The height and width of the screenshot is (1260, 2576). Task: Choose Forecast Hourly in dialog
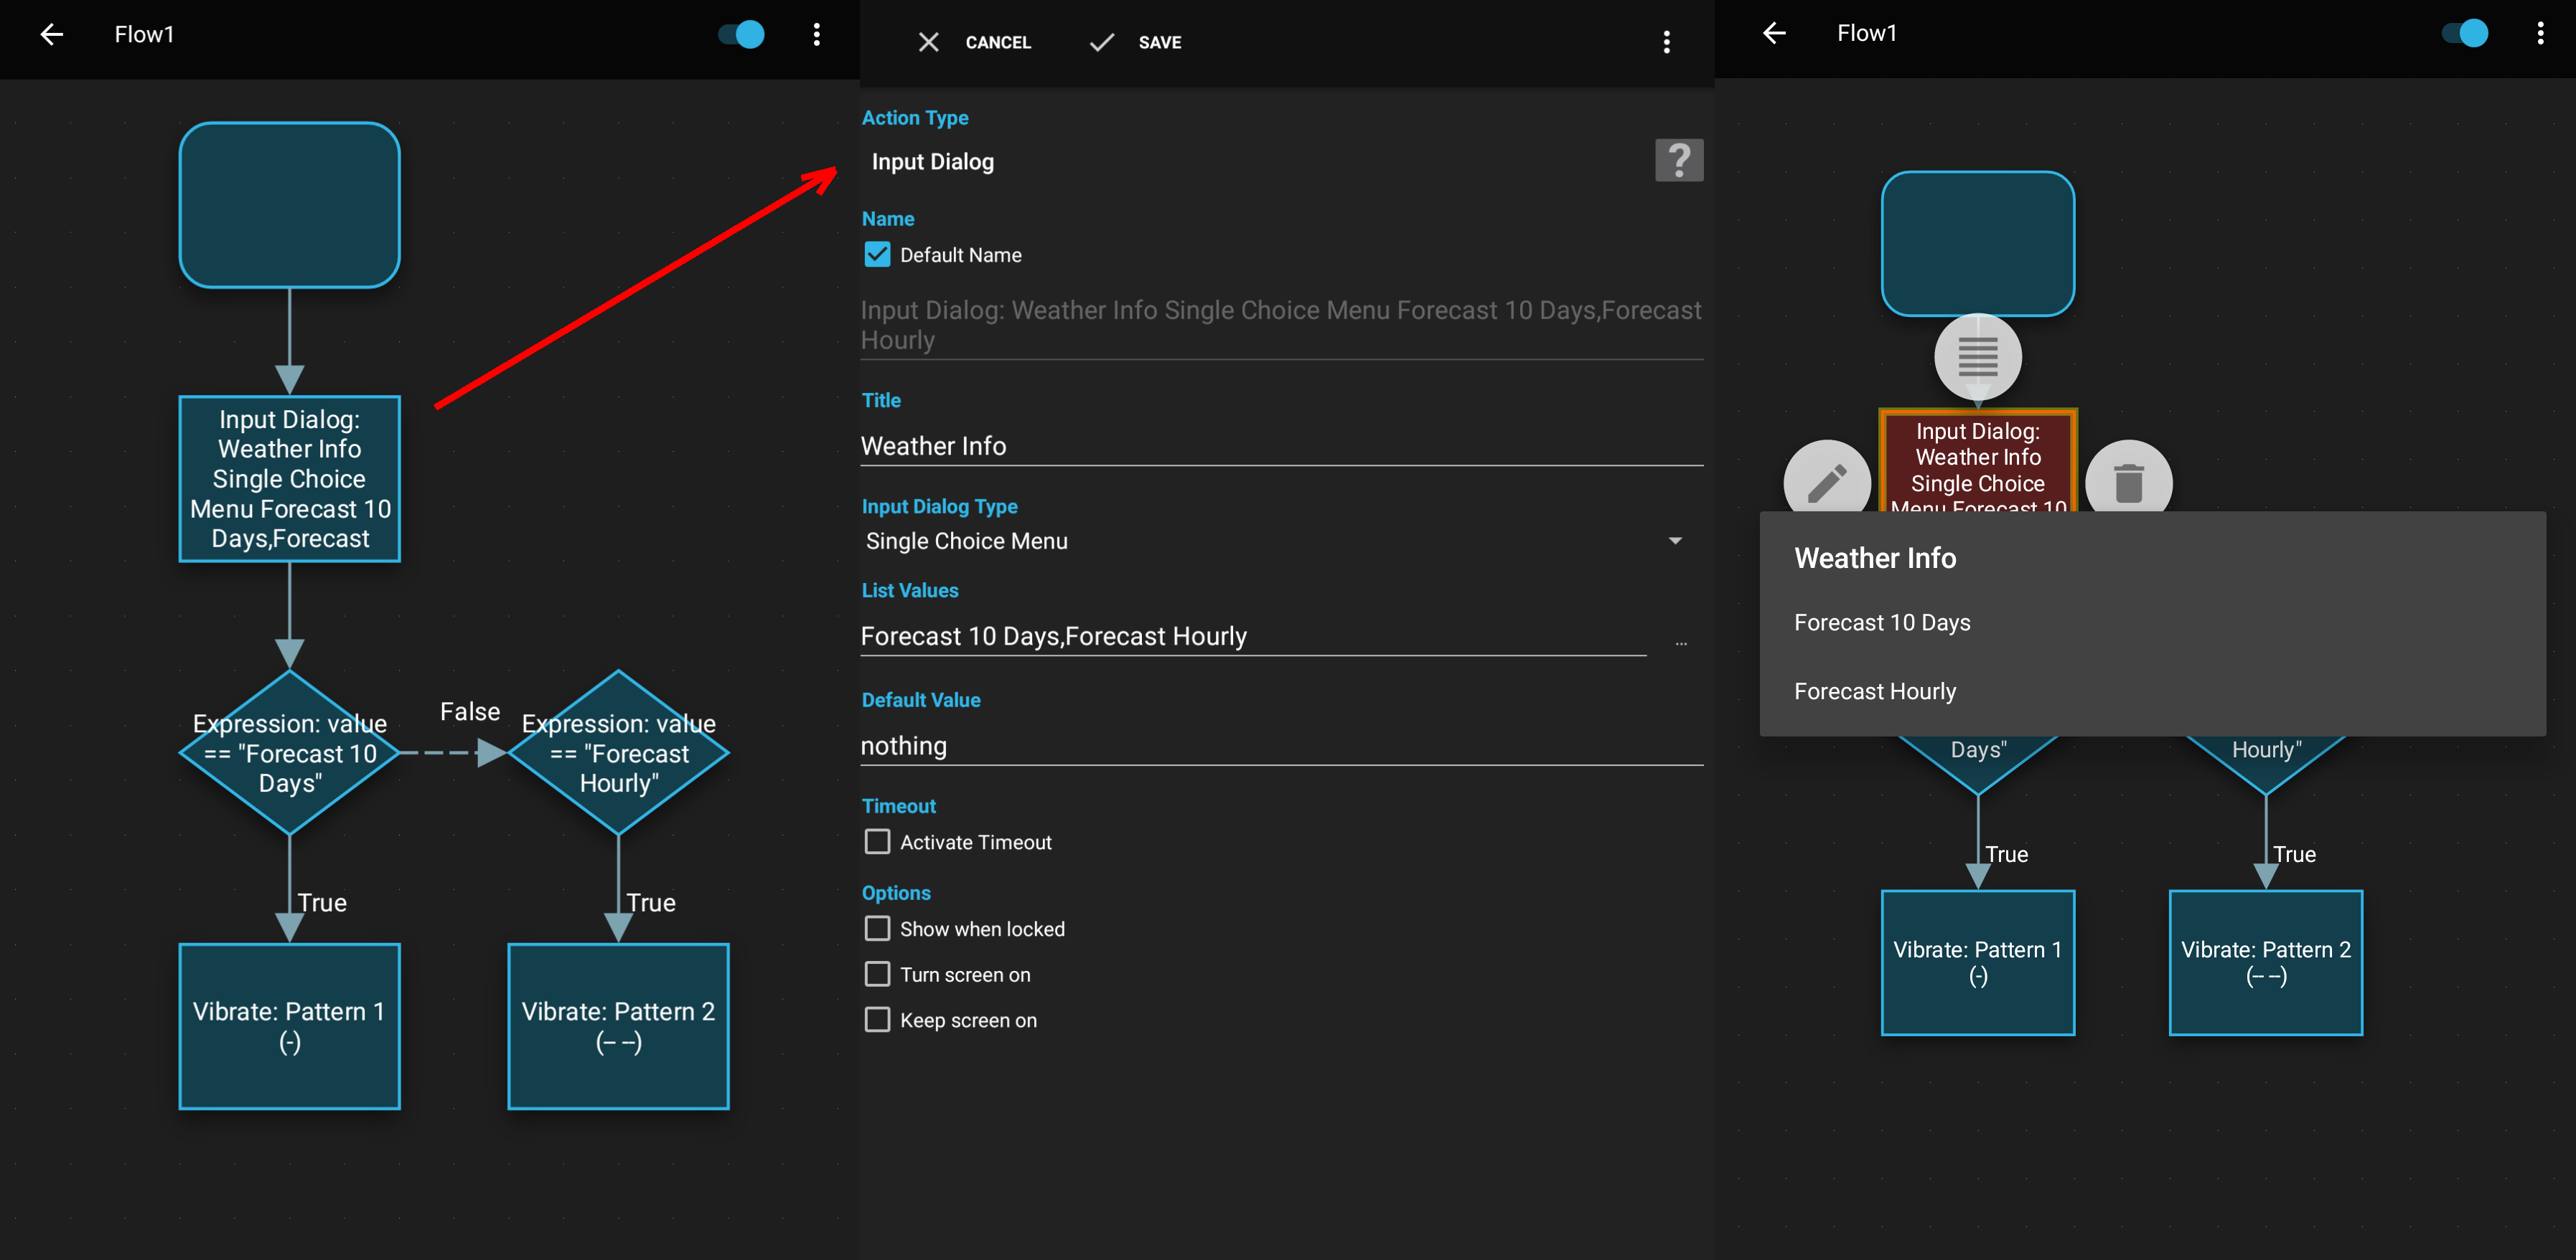click(x=2152, y=691)
